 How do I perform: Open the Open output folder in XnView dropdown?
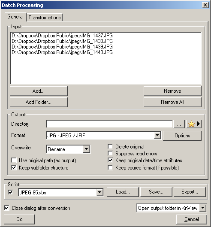[x=172, y=208]
